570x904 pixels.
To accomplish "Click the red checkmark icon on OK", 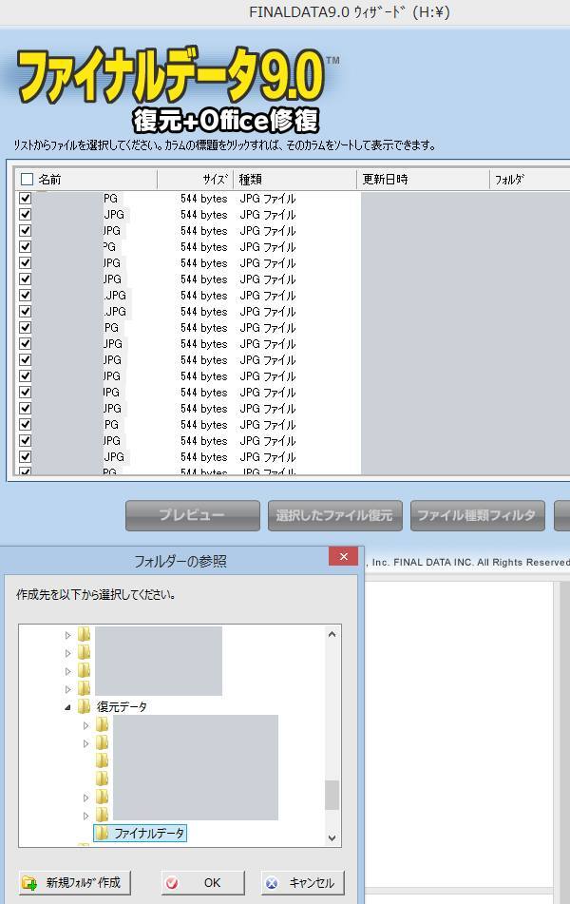I will coord(172,883).
